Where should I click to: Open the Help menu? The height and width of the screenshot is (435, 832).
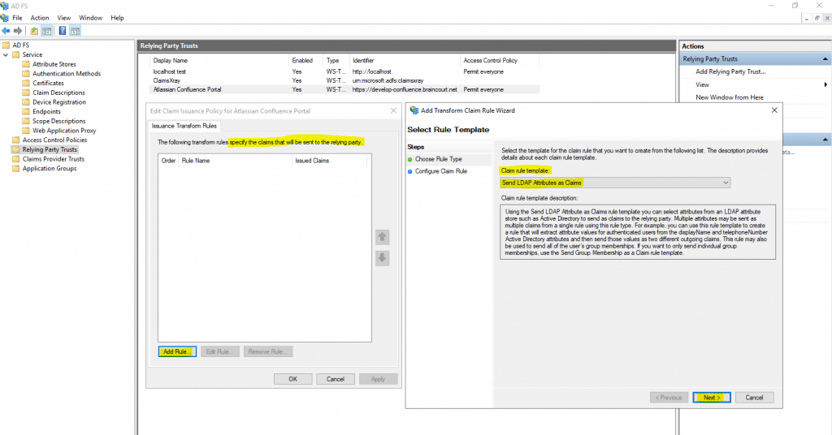tap(117, 18)
